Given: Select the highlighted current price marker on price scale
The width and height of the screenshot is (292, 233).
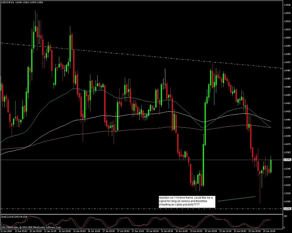Looking at the screenshot, I should (286, 160).
